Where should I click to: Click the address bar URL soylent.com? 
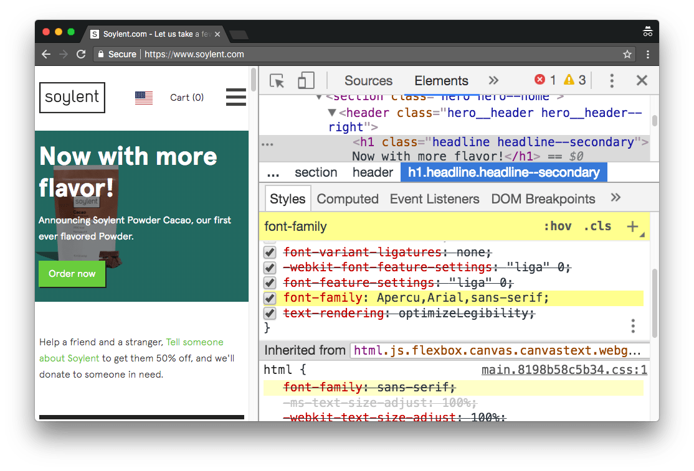click(194, 54)
